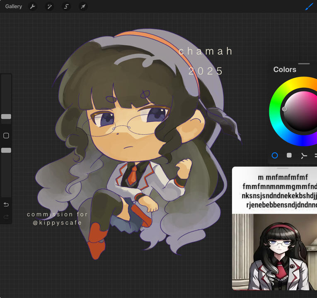Viewport: 317px width, 298px height.
Task: Switch to Classic color mode square
Action: pos(289,155)
